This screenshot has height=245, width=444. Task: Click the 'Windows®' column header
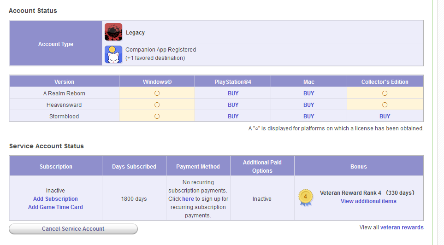tap(157, 82)
